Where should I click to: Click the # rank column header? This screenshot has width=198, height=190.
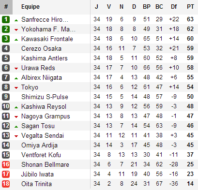coord(6,7)
